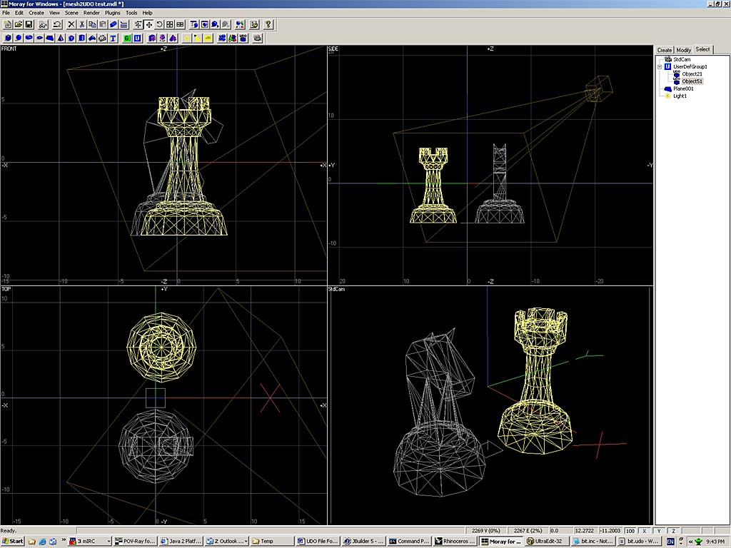Add a cone primitive from the toolbar
Image resolution: width=731 pixels, height=548 pixels.
[61, 38]
